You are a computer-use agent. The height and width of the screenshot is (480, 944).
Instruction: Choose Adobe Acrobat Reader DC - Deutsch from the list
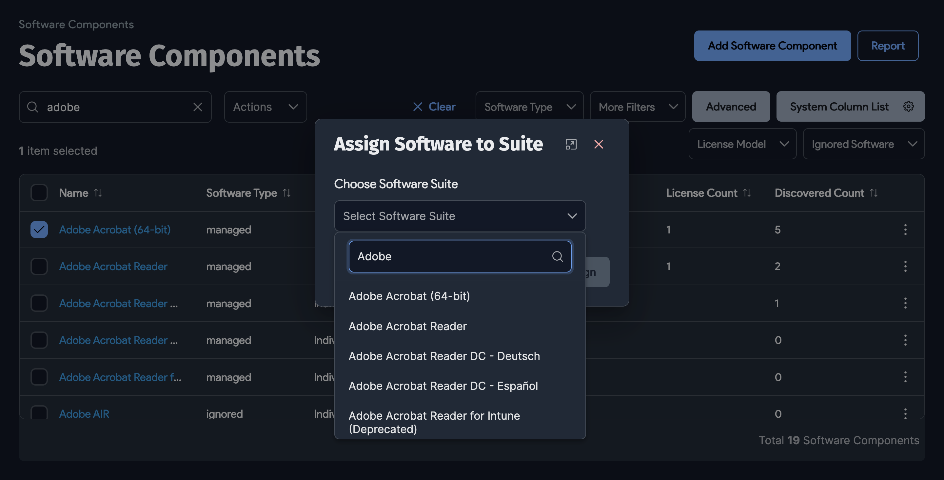(x=444, y=356)
